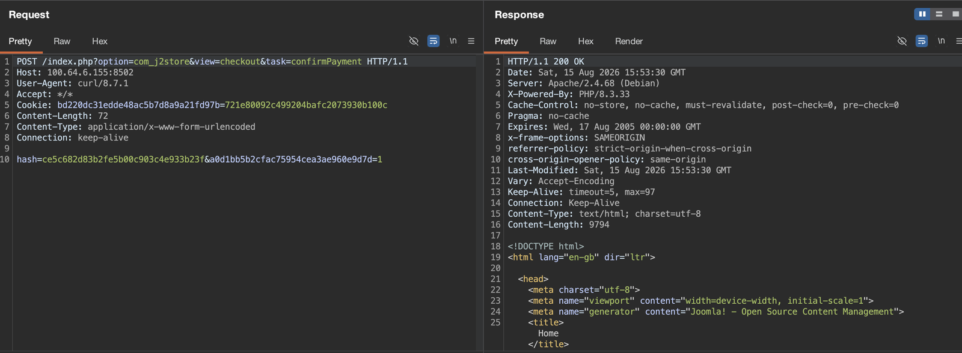The height and width of the screenshot is (353, 962).
Task: Click the html lang="en-gb" tag line
Action: [581, 257]
